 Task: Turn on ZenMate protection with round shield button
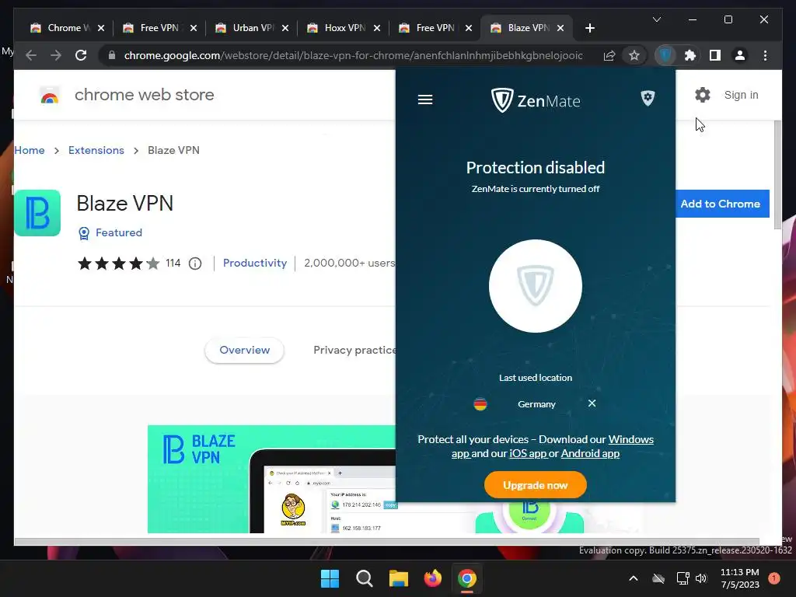tap(535, 286)
